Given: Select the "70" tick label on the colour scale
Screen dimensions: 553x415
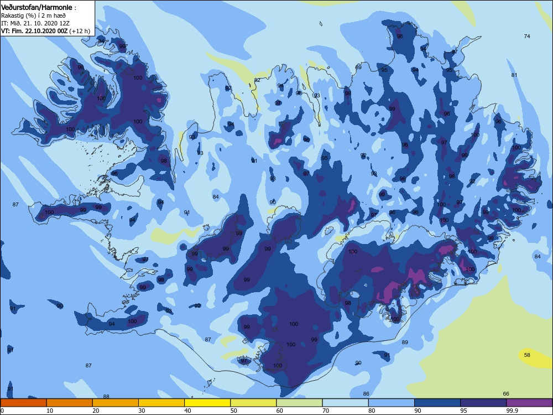Looking at the screenshot, I should pos(326,411).
